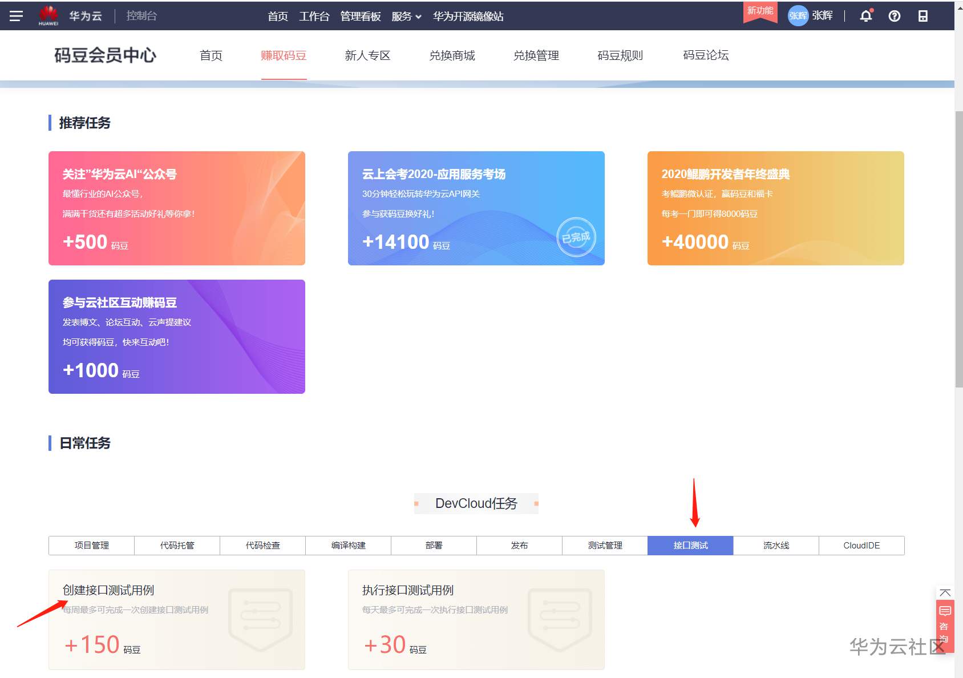Click the badge icon on 执行接口测试用例 card
This screenshot has width=963, height=678.
(x=560, y=620)
